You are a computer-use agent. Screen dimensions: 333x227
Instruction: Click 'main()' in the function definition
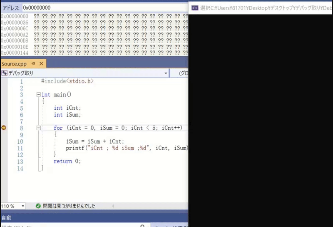point(62,94)
